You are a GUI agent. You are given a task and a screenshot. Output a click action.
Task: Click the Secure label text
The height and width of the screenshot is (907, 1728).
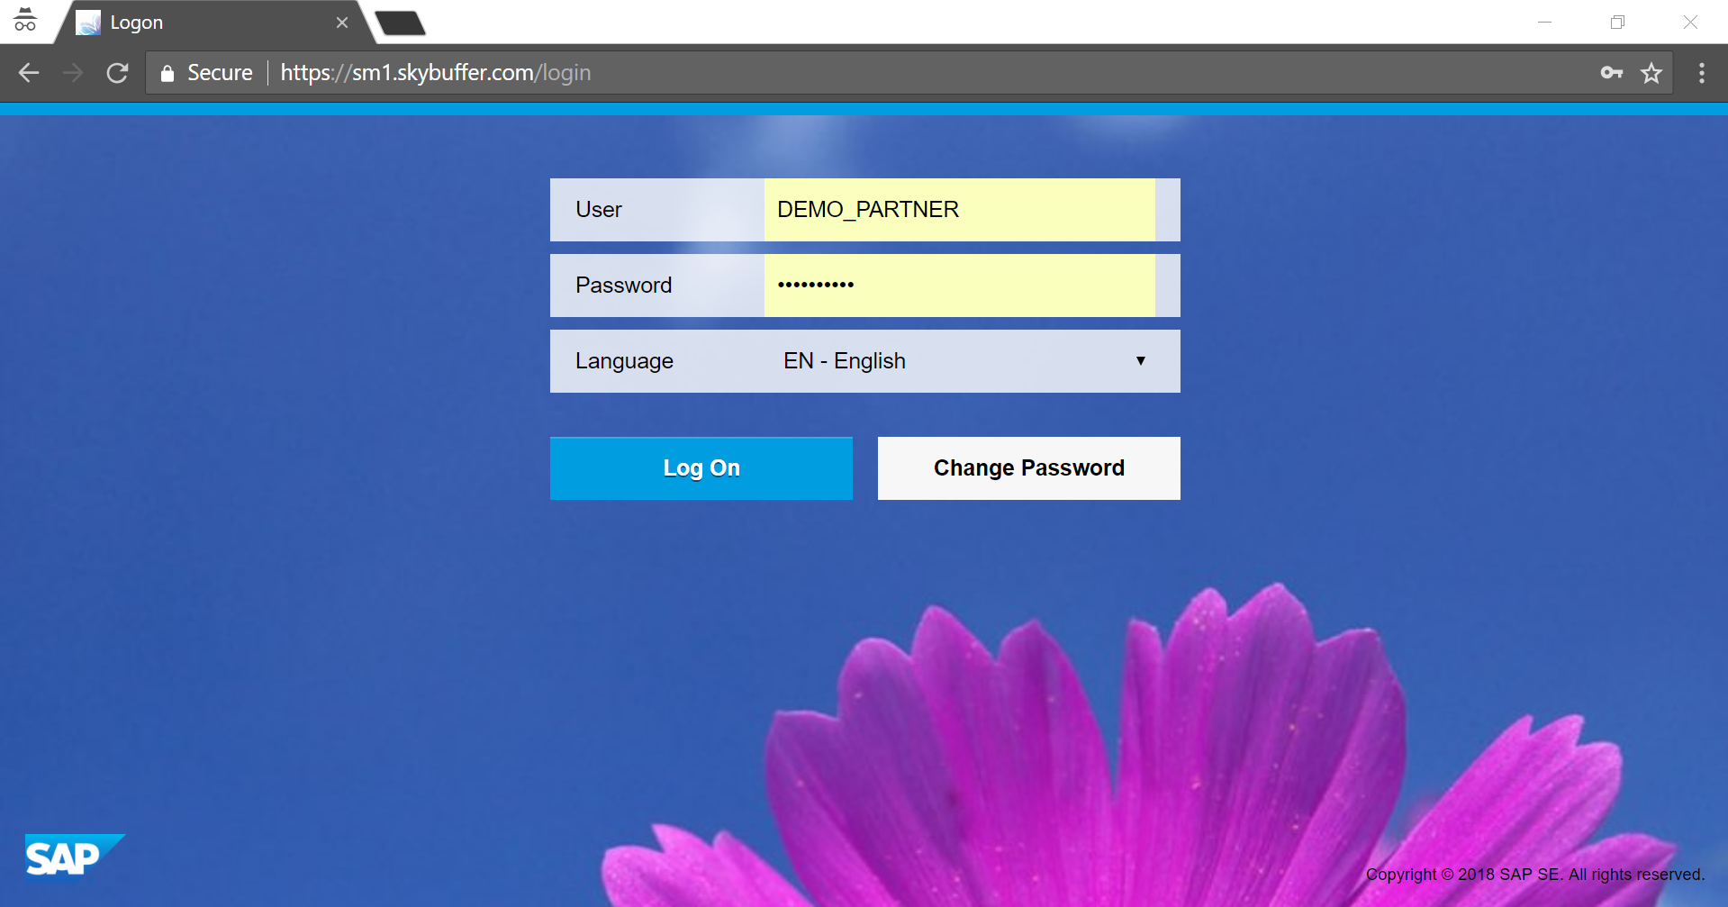point(220,73)
